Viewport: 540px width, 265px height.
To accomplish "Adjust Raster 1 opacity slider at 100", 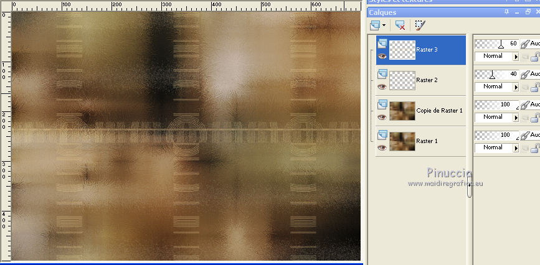I will pos(496,135).
